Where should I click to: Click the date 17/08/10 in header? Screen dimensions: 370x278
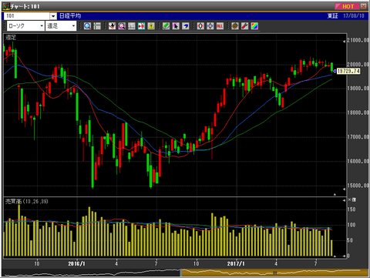pos(354,16)
